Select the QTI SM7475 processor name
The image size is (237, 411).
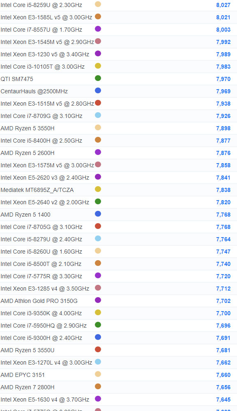point(17,79)
